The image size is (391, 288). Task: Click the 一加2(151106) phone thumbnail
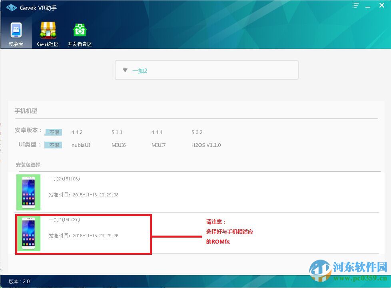coord(28,192)
